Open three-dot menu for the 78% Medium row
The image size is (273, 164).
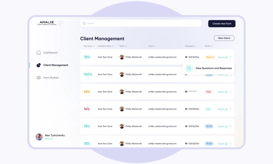[231, 57]
